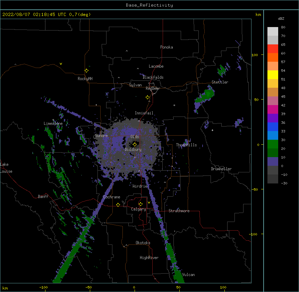Click the asterisk marker east of Innisfail

click(x=174, y=105)
